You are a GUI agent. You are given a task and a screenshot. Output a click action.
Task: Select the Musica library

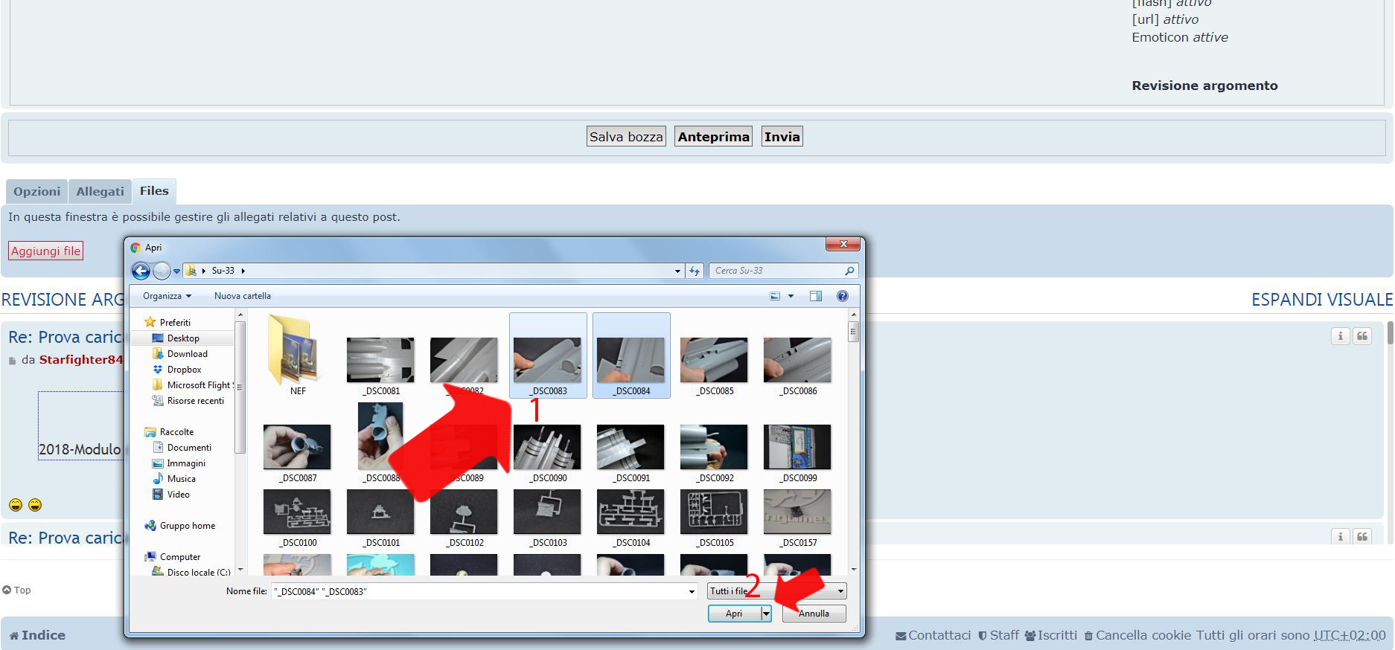click(181, 479)
